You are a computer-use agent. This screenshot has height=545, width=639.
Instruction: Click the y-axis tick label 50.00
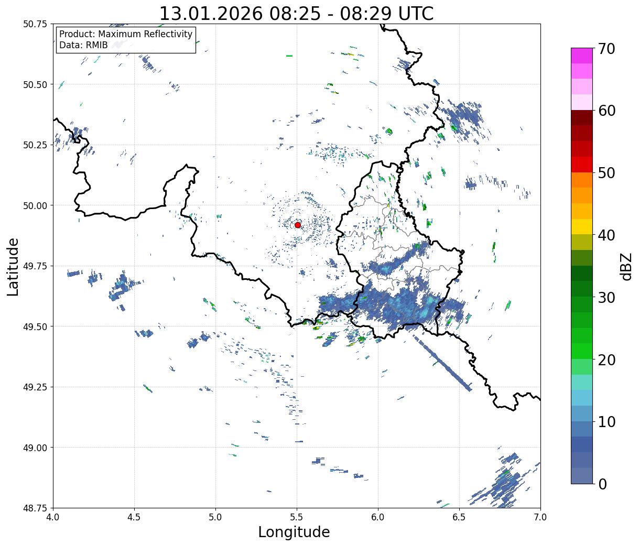pos(35,205)
